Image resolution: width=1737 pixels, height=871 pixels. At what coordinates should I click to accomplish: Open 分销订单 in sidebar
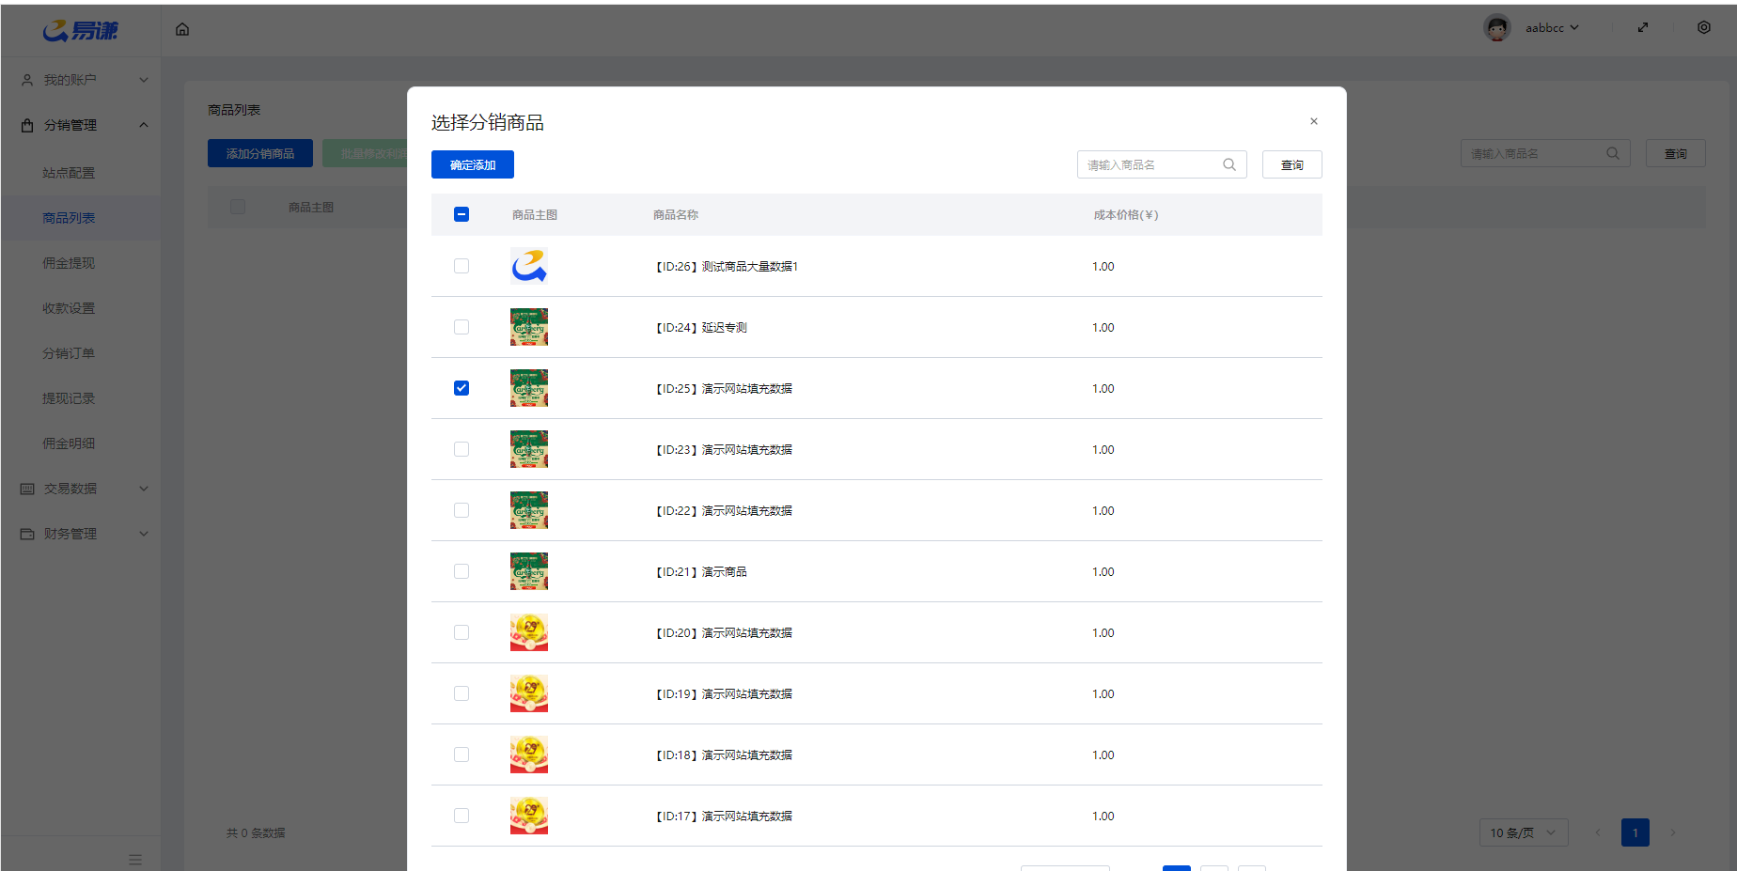click(x=69, y=353)
